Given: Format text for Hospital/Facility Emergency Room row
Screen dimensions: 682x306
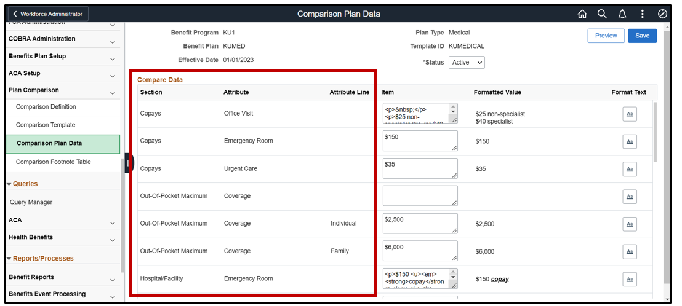Looking at the screenshot, I should pos(630,279).
